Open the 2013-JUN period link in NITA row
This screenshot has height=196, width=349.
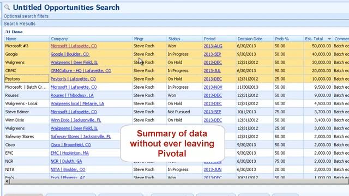213,169
